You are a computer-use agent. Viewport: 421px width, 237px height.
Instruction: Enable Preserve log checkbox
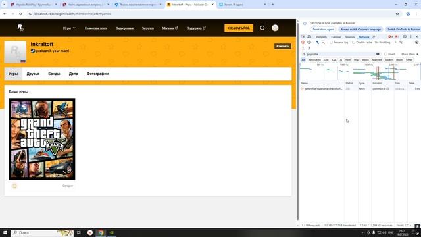pyautogui.click(x=331, y=42)
